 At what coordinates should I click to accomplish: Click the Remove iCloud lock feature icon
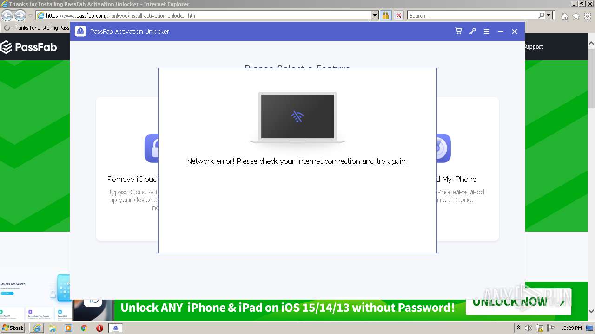(x=151, y=148)
